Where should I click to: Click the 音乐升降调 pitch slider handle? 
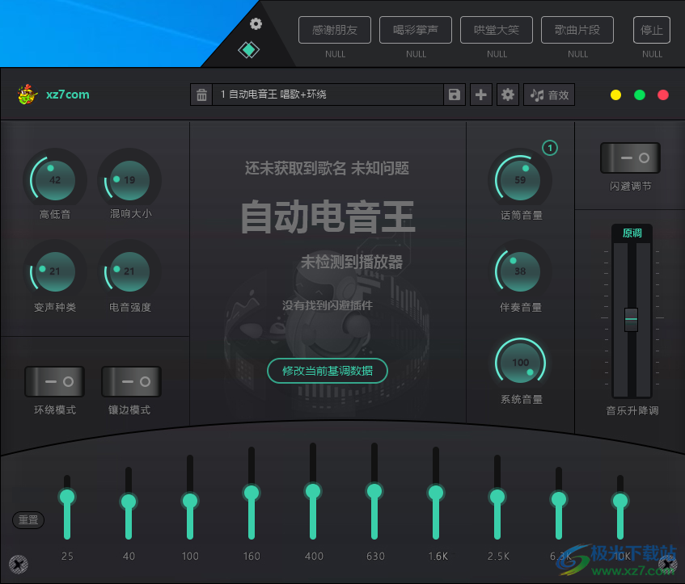coord(632,320)
